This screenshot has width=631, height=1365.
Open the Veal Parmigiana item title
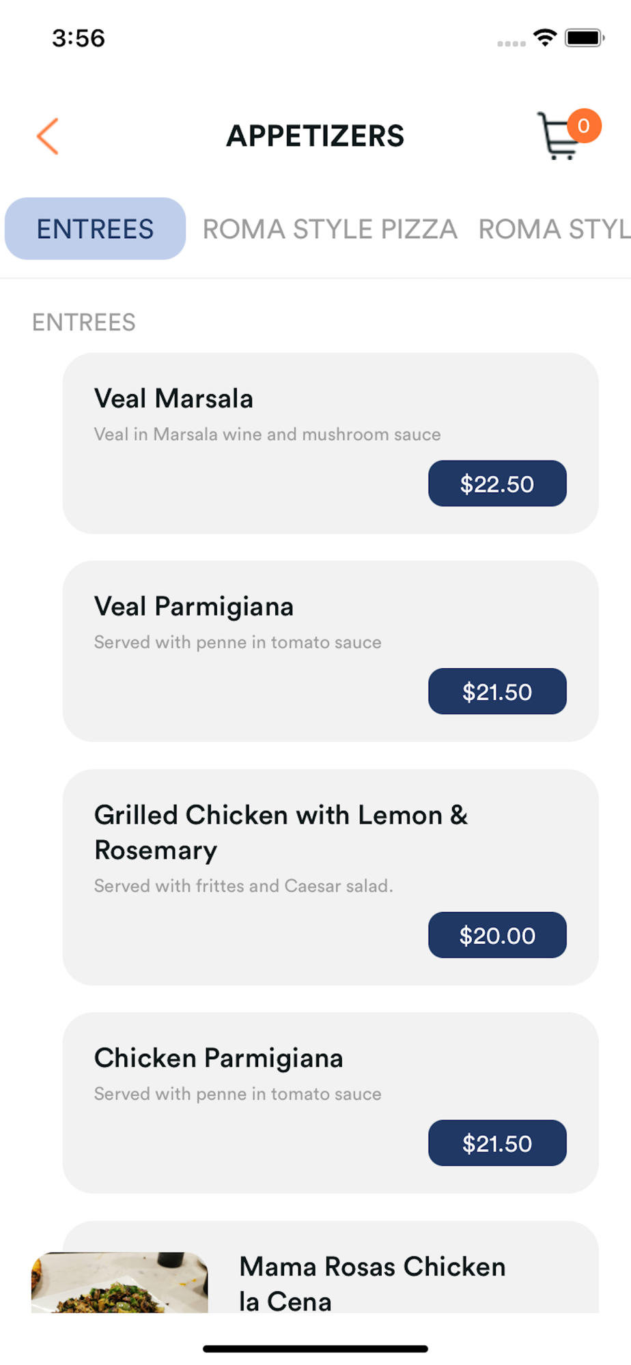point(194,606)
